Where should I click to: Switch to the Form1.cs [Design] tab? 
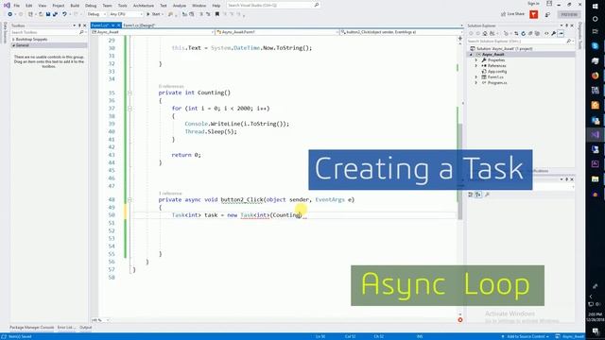coord(139,25)
